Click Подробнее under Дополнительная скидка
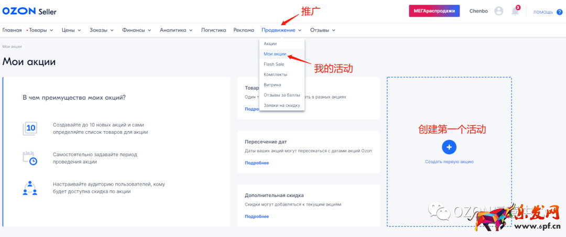The height and width of the screenshot is (237, 566). click(x=257, y=217)
